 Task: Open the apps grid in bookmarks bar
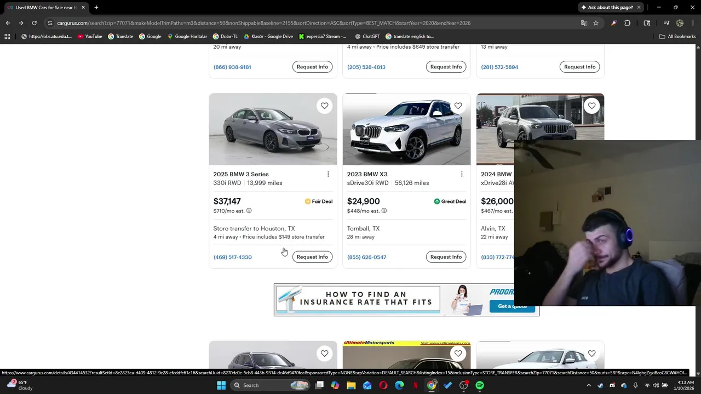tap(7, 36)
